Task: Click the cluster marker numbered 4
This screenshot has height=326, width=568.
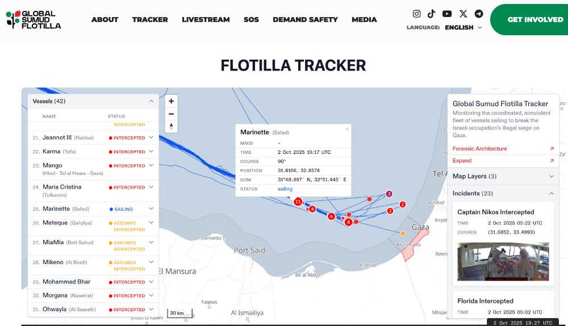Action: point(312,209)
